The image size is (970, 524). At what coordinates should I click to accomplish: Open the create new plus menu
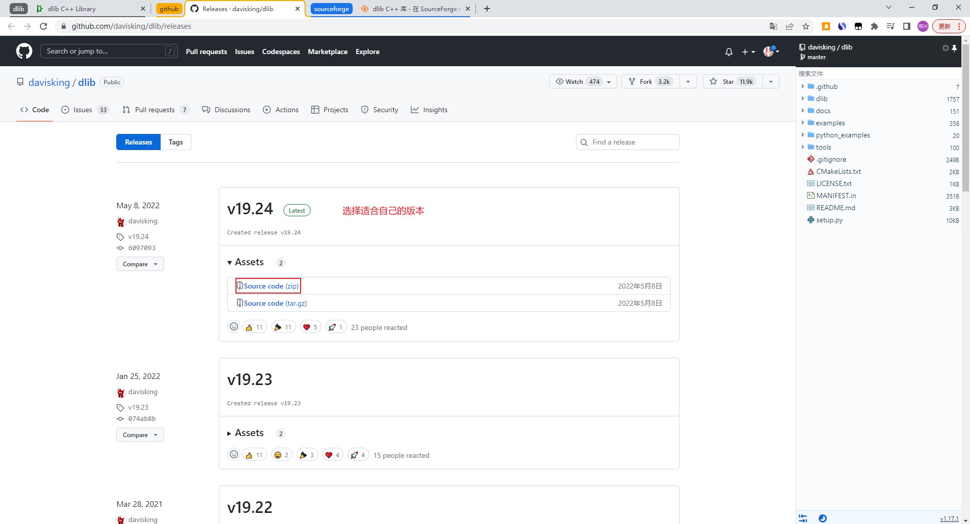coord(748,52)
